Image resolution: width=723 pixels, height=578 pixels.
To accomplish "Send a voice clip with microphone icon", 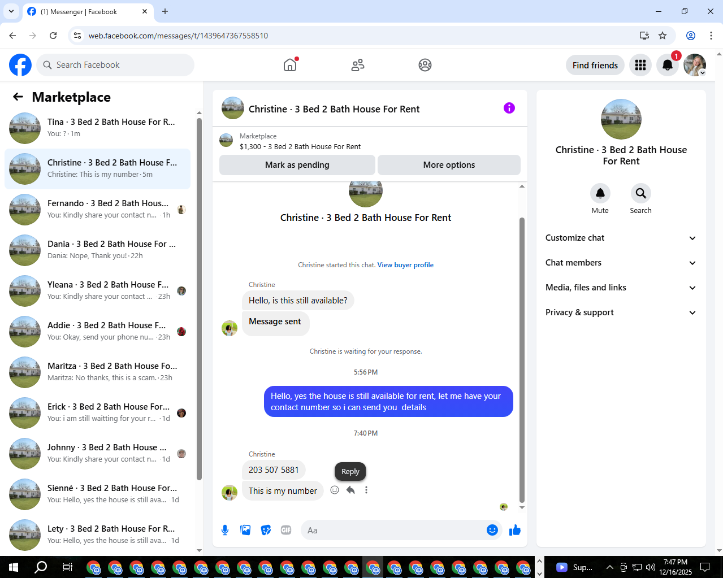I will 225,530.
